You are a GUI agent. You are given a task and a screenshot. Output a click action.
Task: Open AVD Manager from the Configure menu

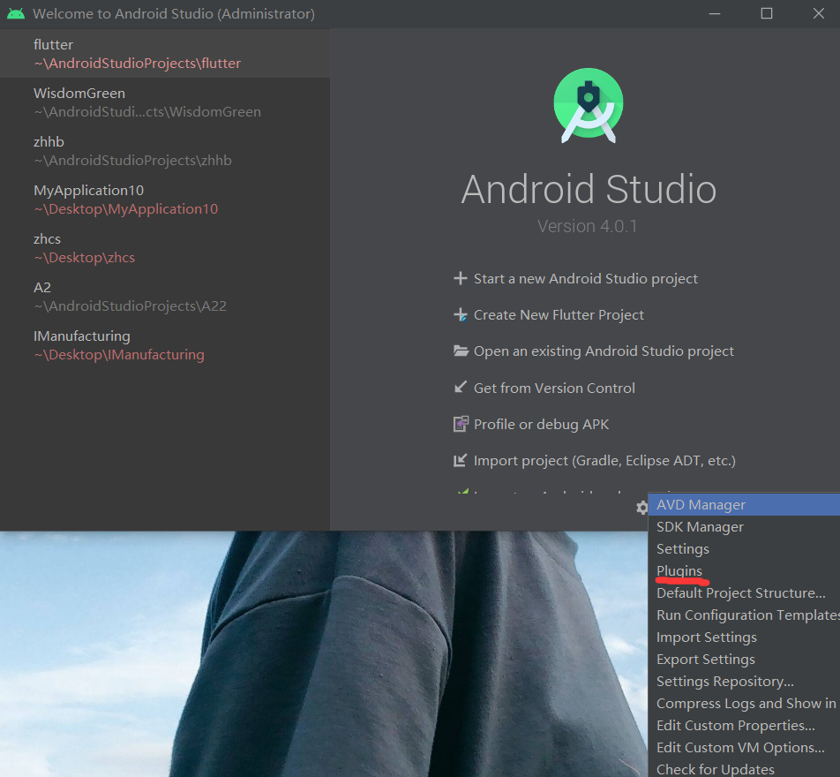point(744,504)
